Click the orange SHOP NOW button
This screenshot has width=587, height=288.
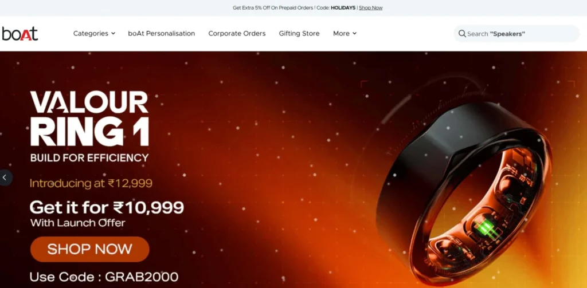click(x=90, y=249)
